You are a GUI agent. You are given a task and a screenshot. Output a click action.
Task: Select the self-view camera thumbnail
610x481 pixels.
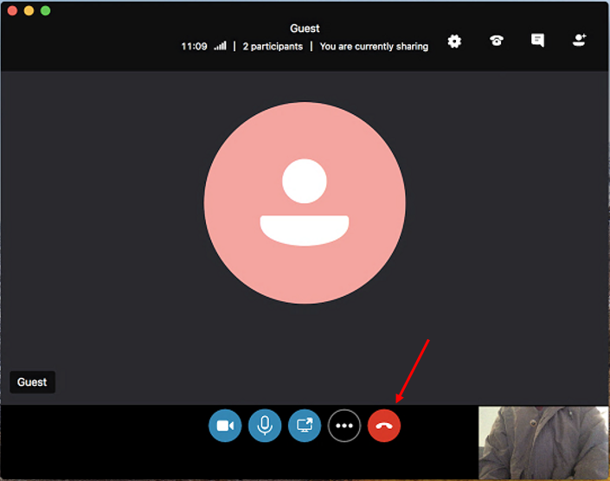click(x=543, y=443)
